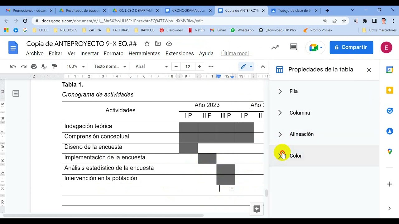
Task: Expand the Color section
Action: (324, 156)
